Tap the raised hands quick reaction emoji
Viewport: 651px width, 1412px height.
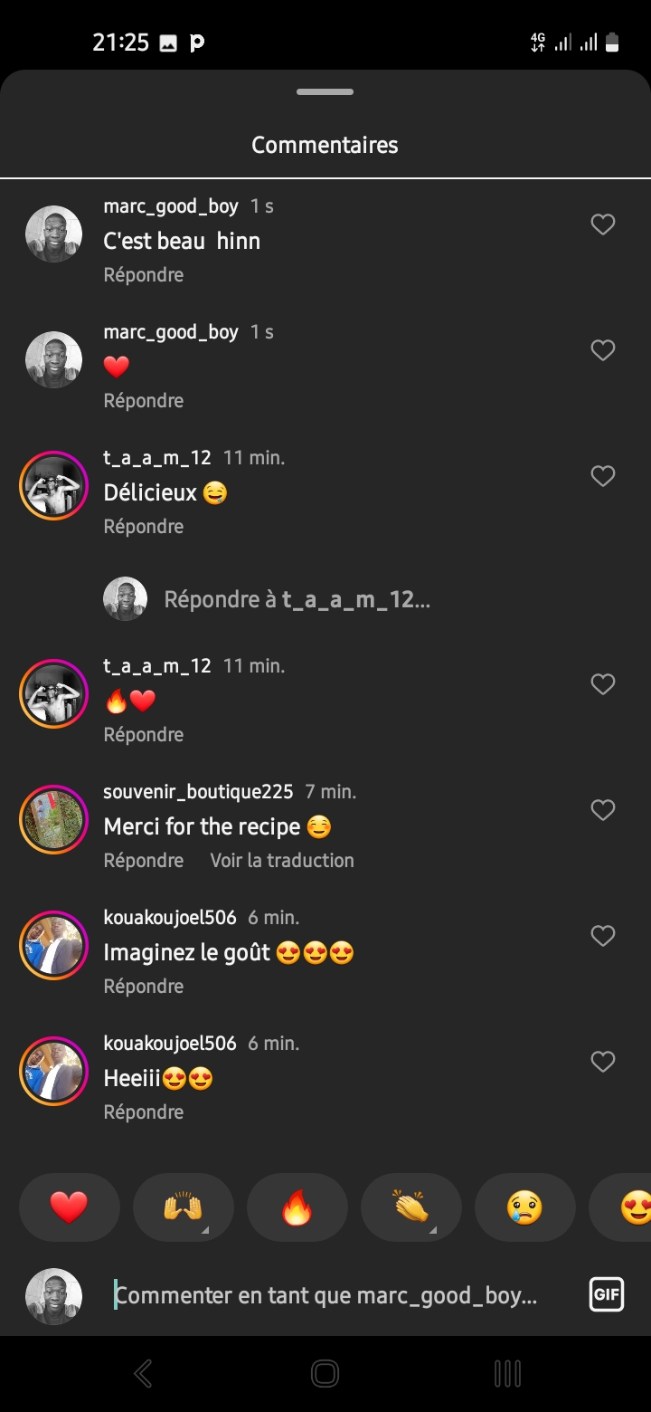(183, 1207)
